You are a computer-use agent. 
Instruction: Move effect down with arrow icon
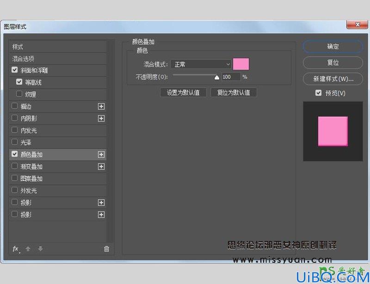click(x=40, y=248)
